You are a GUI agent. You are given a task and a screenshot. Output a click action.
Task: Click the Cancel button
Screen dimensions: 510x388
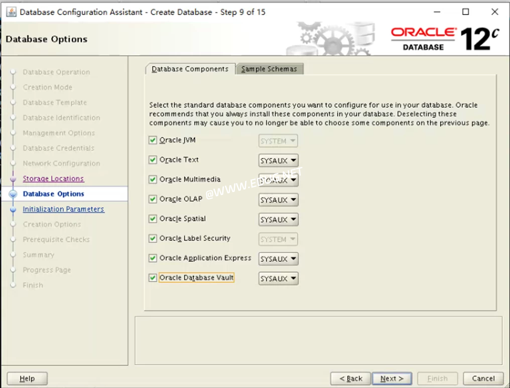(x=483, y=378)
